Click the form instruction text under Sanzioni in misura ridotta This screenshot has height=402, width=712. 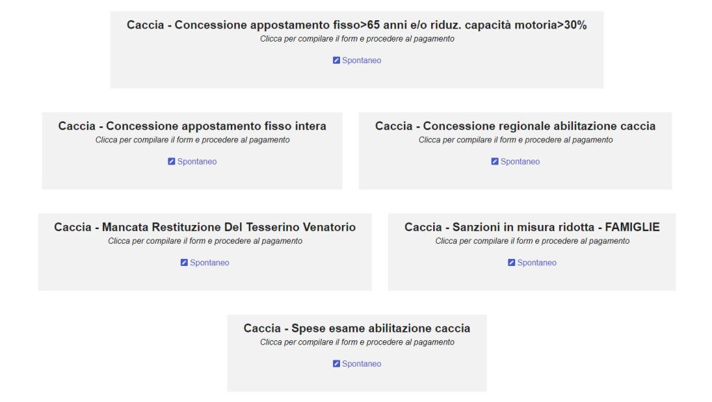coord(532,241)
